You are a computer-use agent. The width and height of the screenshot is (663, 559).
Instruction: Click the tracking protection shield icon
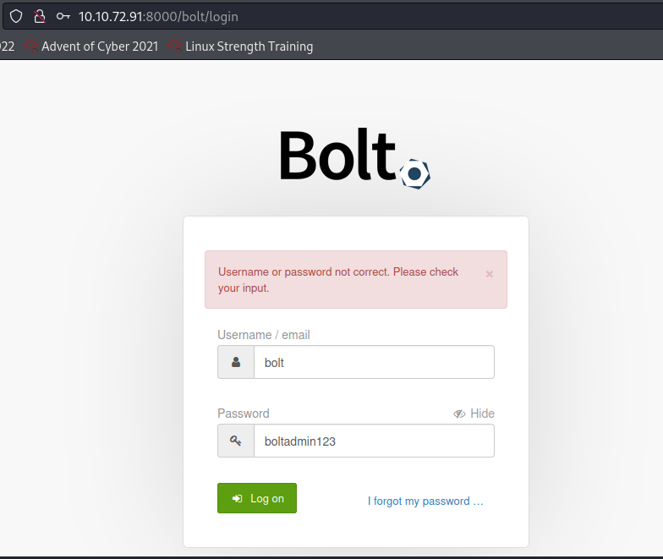point(16,16)
